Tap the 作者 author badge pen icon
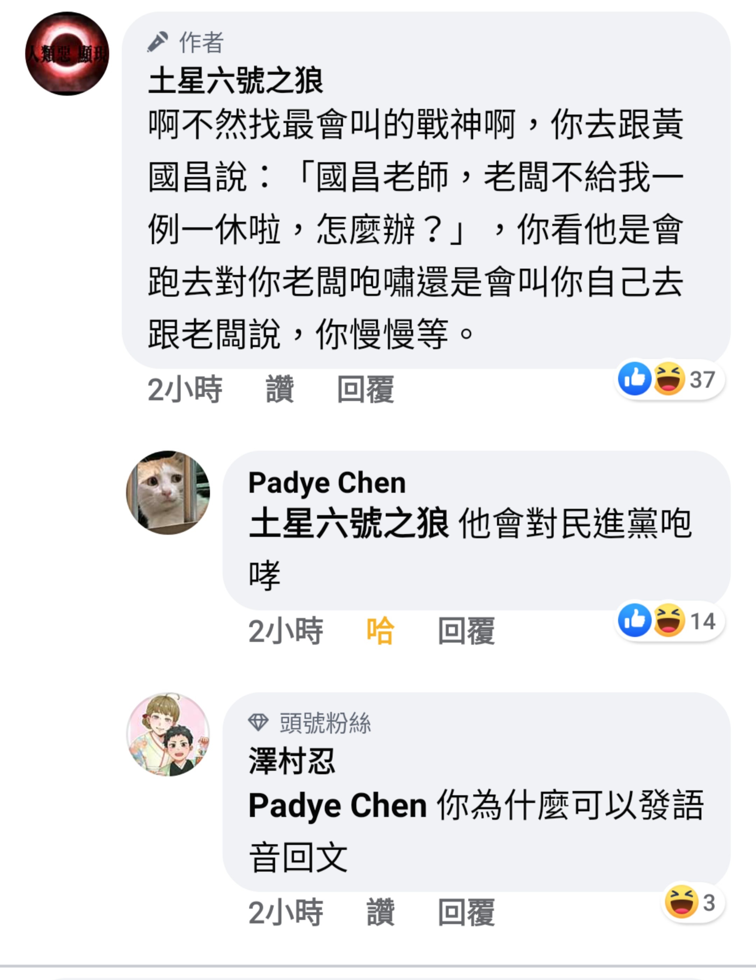Image resolution: width=756 pixels, height=980 pixels. click(158, 42)
